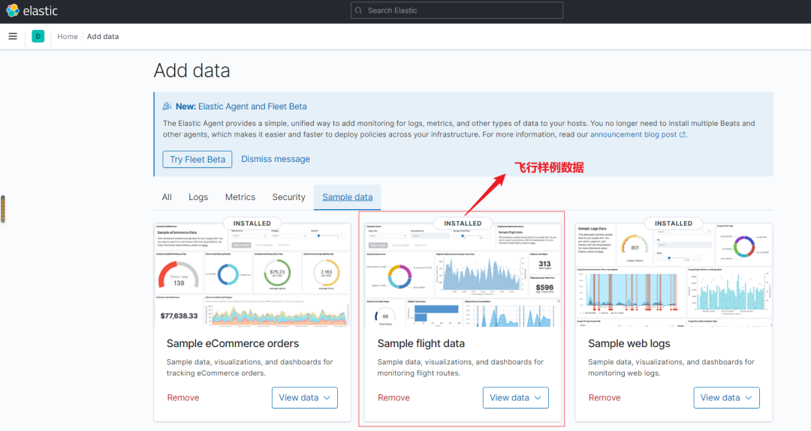The image size is (811, 431).
Task: Select the Sample data tab
Action: [348, 197]
